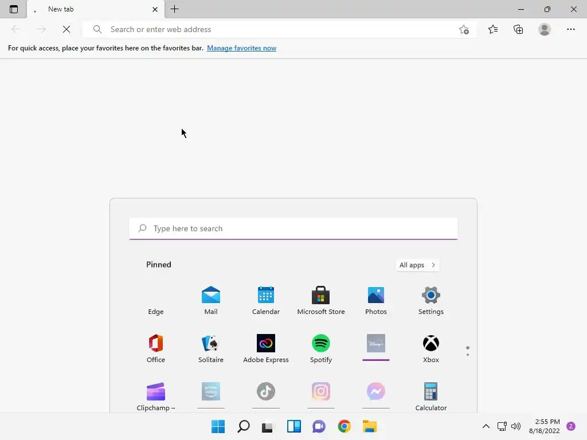Screen dimensions: 587x440
Task: Open File Explorer from taskbar
Action: tap(370, 426)
